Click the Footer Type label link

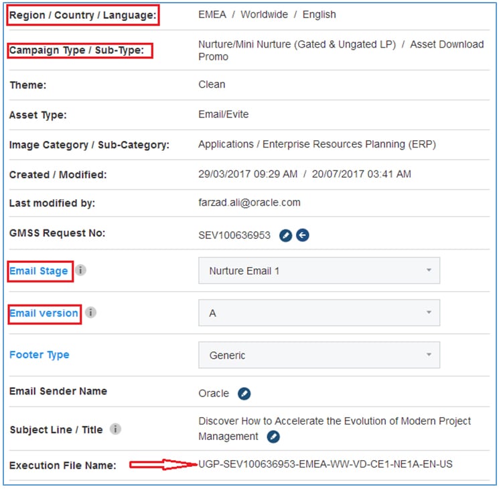(x=39, y=355)
